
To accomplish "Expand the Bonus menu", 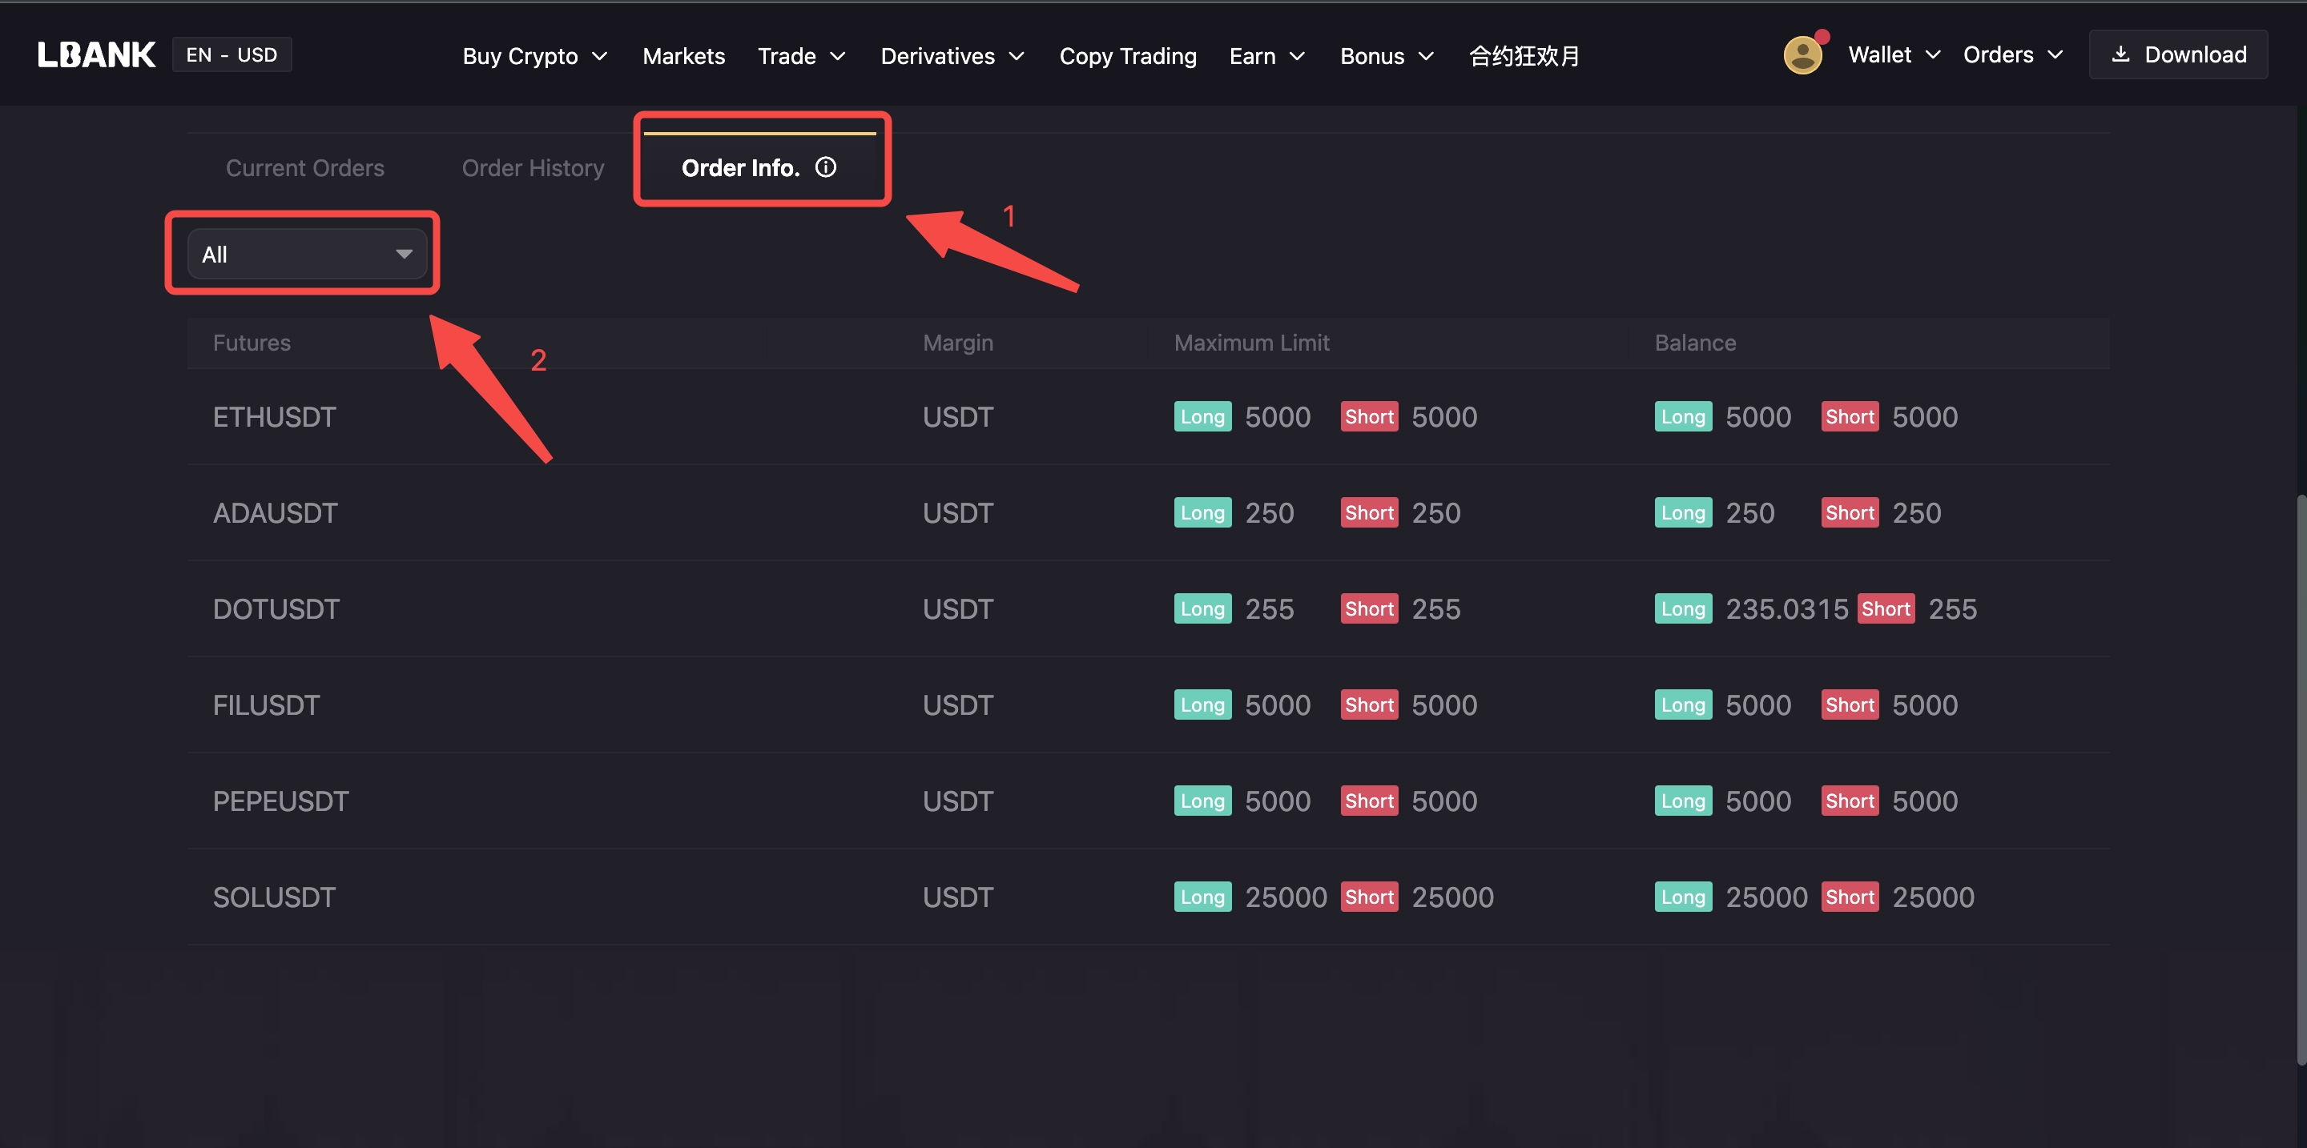I will pos(1387,55).
